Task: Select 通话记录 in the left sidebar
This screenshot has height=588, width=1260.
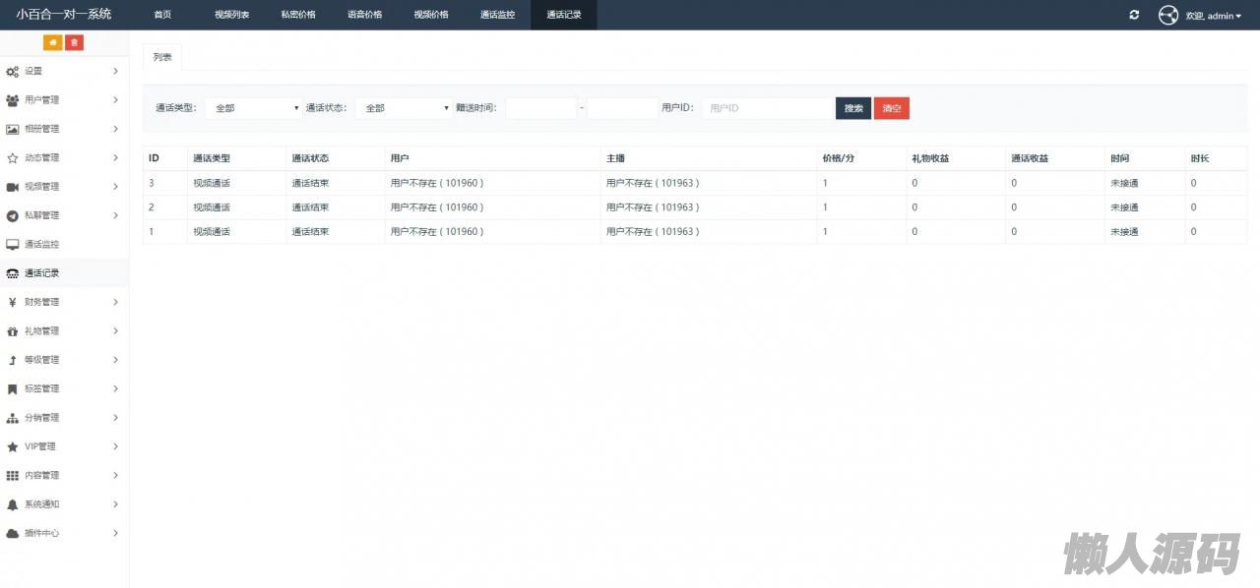Action: click(x=41, y=273)
